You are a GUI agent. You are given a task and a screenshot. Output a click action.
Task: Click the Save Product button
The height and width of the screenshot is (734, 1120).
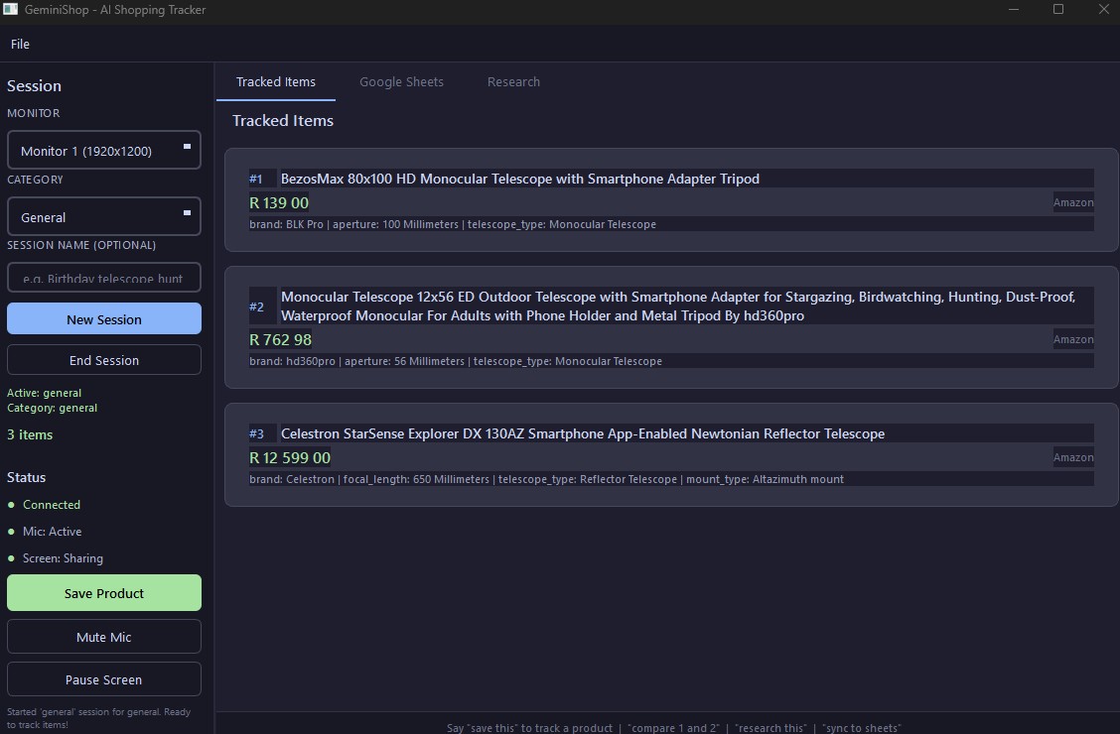[103, 593]
